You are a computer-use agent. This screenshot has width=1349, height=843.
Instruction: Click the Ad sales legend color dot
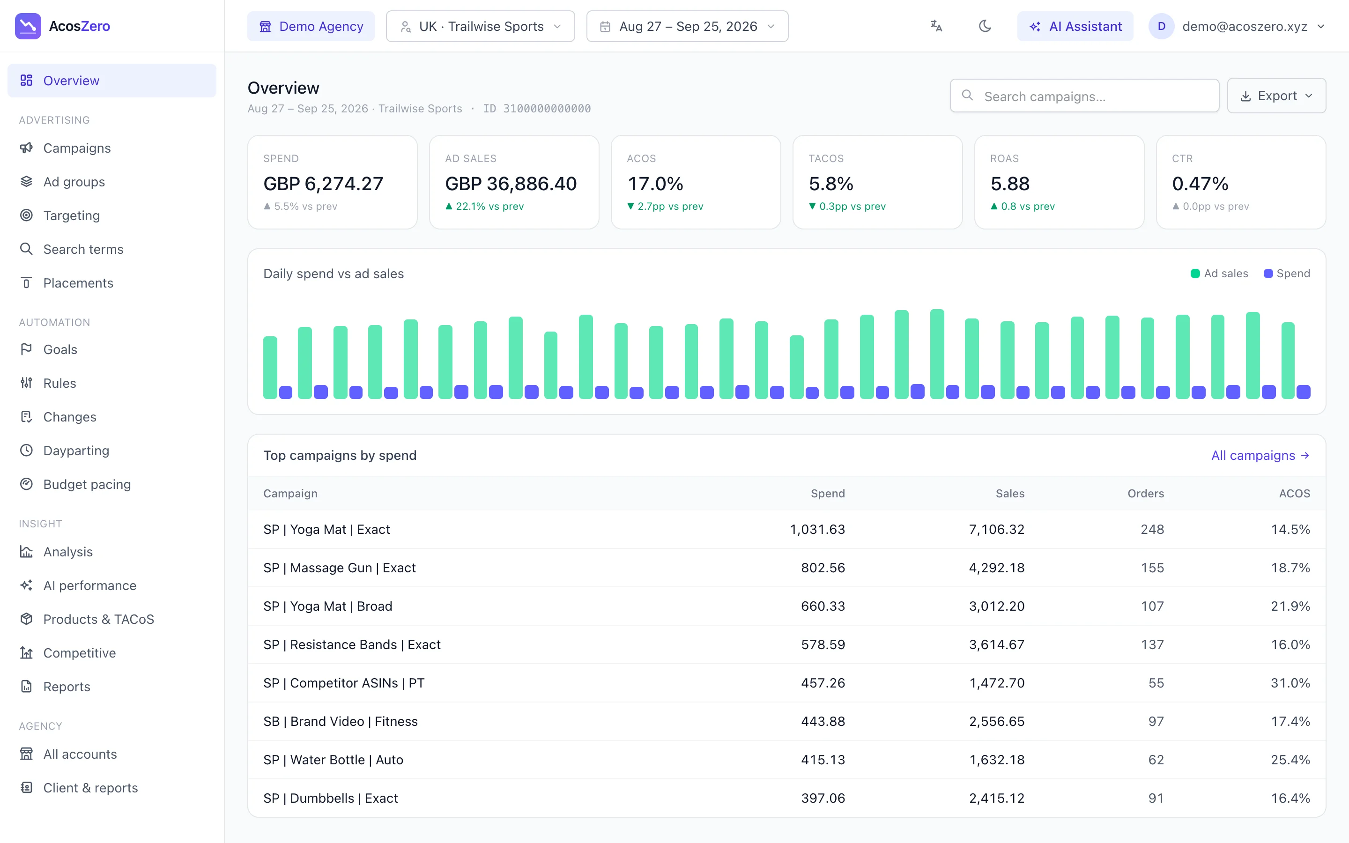pos(1195,273)
